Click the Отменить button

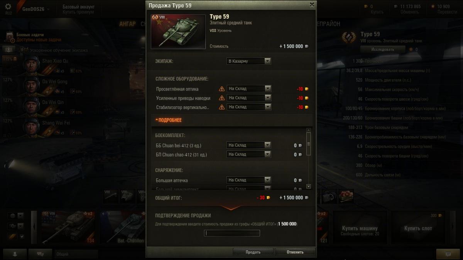pos(295,252)
